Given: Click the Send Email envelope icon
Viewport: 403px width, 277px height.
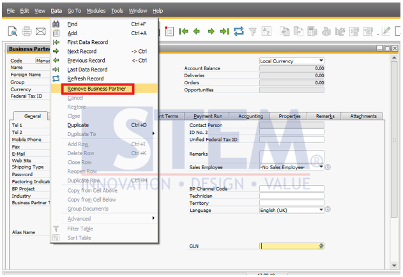Looking at the screenshot, I should coord(40,32).
